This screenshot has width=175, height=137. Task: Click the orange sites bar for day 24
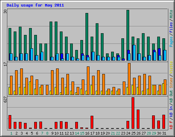[x=129, y=79]
